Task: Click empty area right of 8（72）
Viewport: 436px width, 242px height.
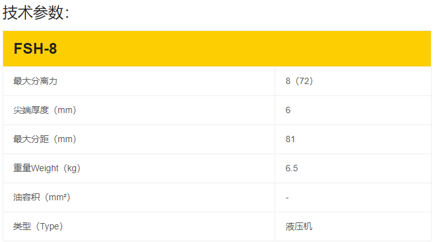Action: 373,81
